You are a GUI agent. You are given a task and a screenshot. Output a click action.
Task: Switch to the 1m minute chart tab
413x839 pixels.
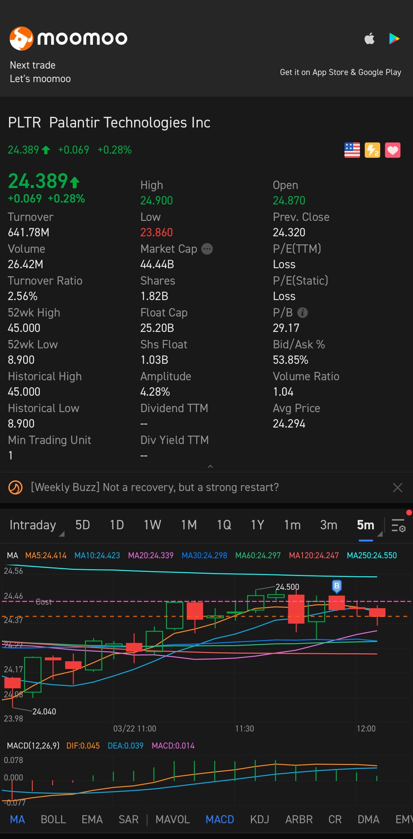pos(292,525)
